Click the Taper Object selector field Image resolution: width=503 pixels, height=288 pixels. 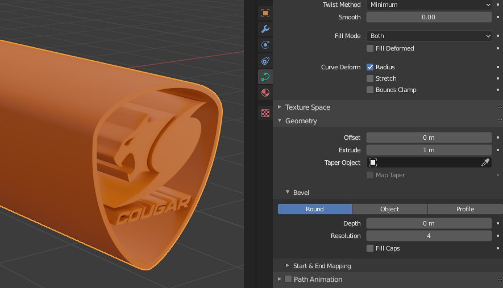click(429, 162)
